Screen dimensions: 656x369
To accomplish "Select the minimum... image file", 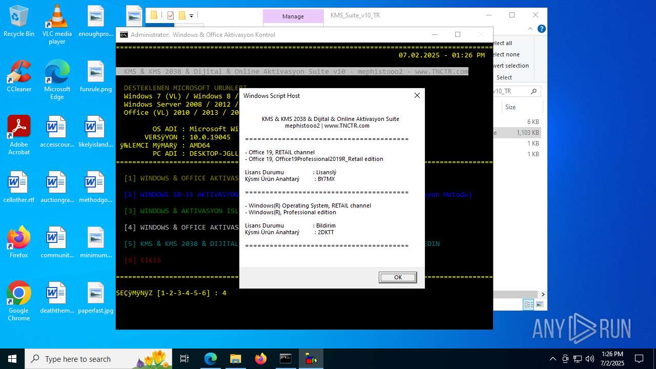I will coord(96,242).
